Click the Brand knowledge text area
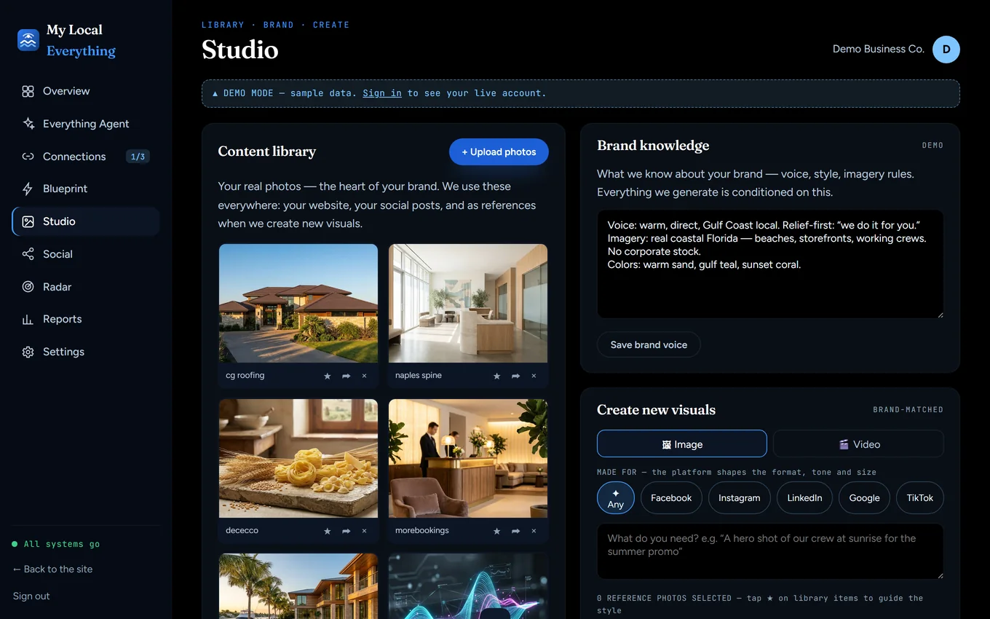Image resolution: width=990 pixels, height=619 pixels. point(770,264)
